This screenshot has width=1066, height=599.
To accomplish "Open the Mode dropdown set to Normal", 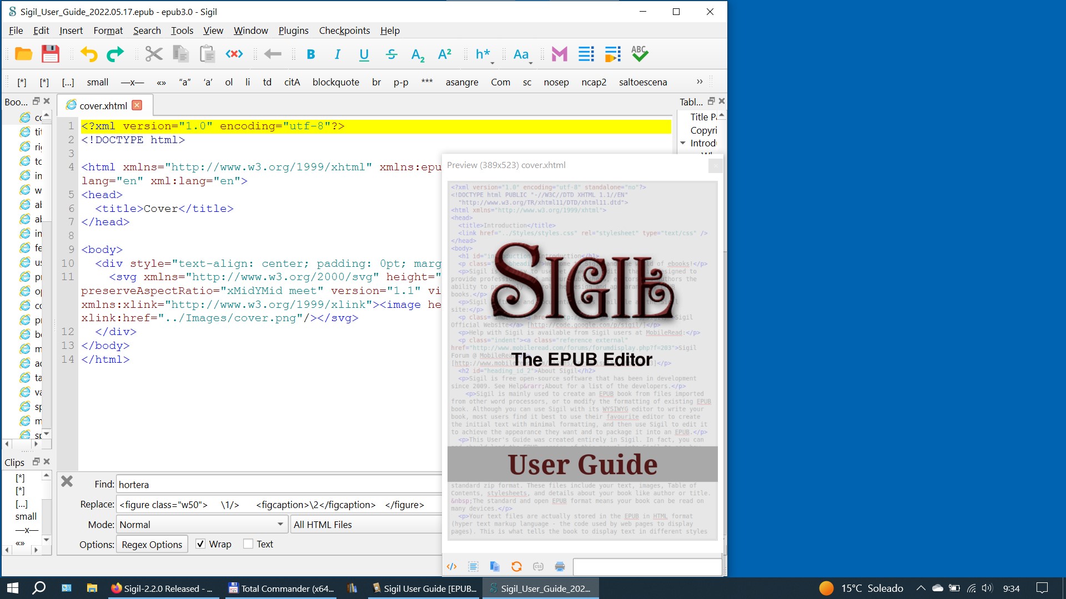I will click(202, 525).
